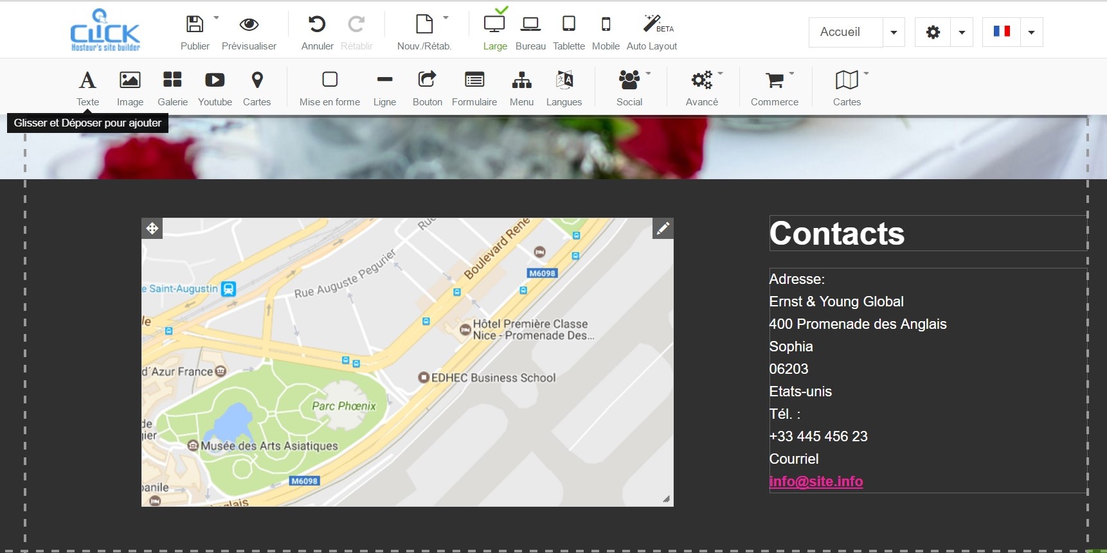The height and width of the screenshot is (553, 1107).
Task: Select the Image element tool
Action: coord(130,88)
